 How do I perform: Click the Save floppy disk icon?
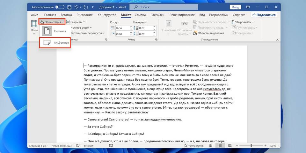click(x=69, y=7)
